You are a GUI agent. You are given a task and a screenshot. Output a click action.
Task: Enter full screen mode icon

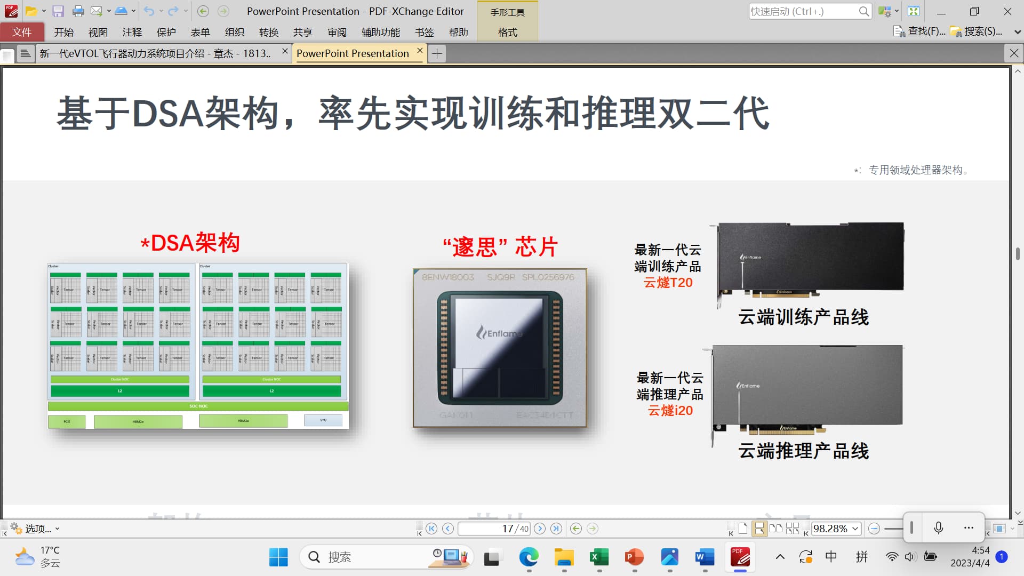tap(914, 11)
